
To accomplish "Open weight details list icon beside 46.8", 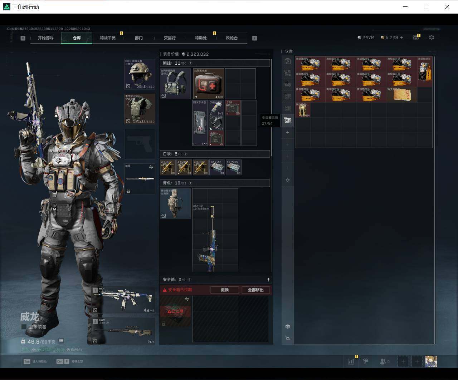I will point(61,341).
